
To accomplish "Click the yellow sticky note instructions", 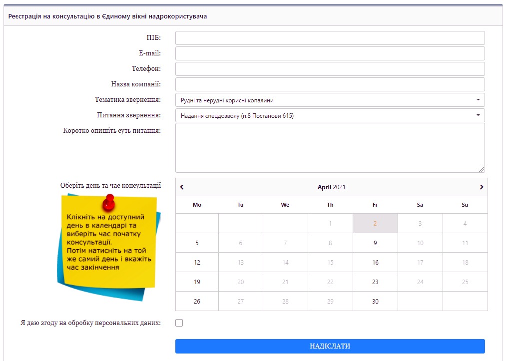I will 109,247.
